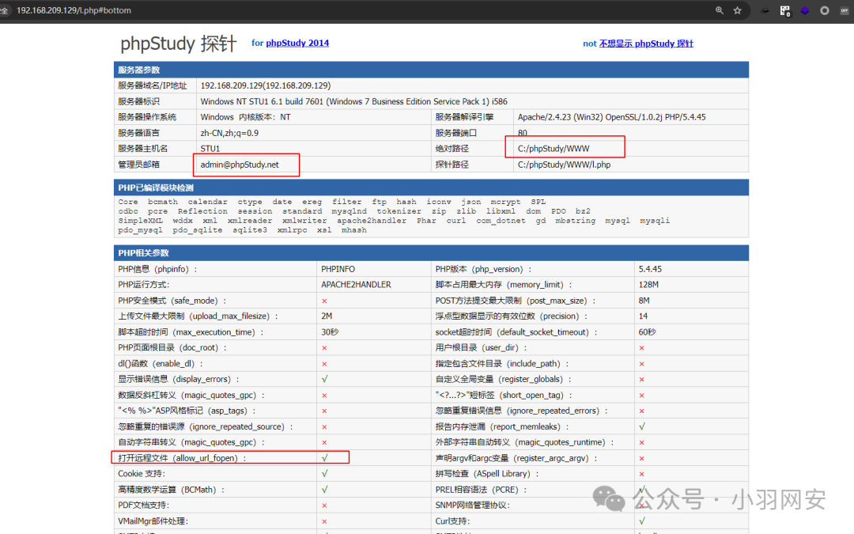Click the register_argc_argv row label
Image resolution: width=854 pixels, height=534 pixels.
(x=516, y=458)
